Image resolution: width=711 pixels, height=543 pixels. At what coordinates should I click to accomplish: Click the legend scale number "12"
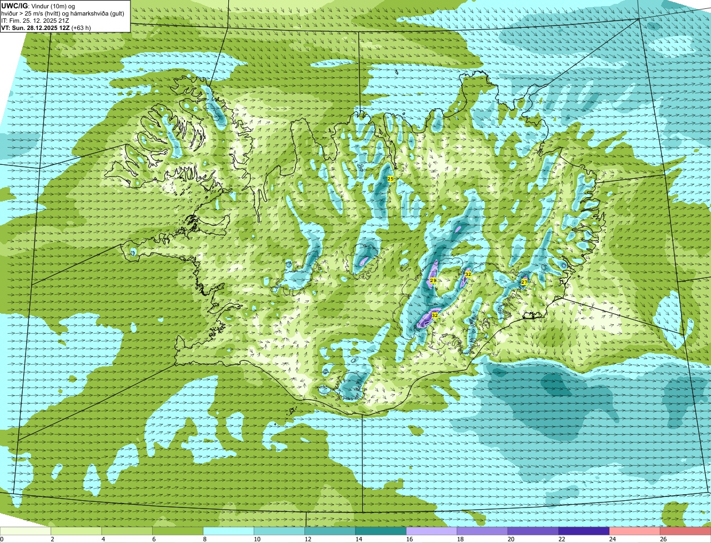click(x=308, y=539)
